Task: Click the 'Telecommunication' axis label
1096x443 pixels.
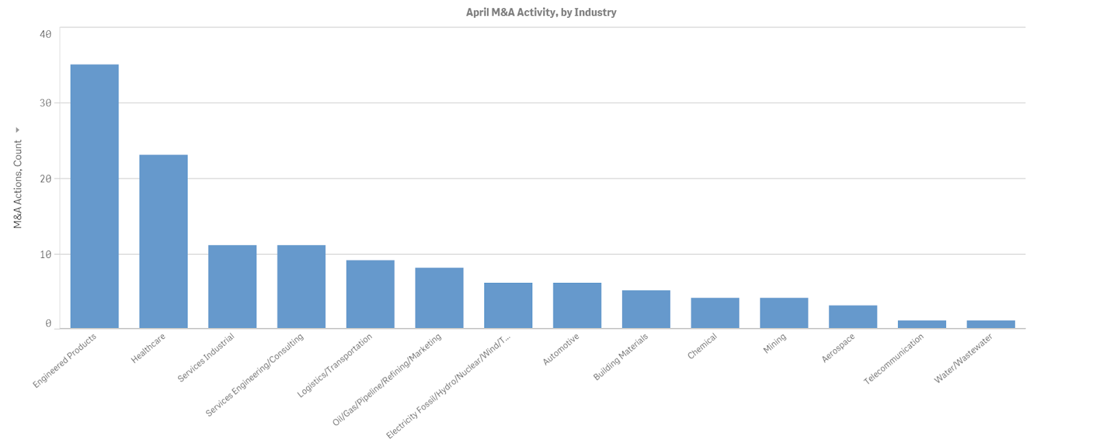Action: (895, 359)
